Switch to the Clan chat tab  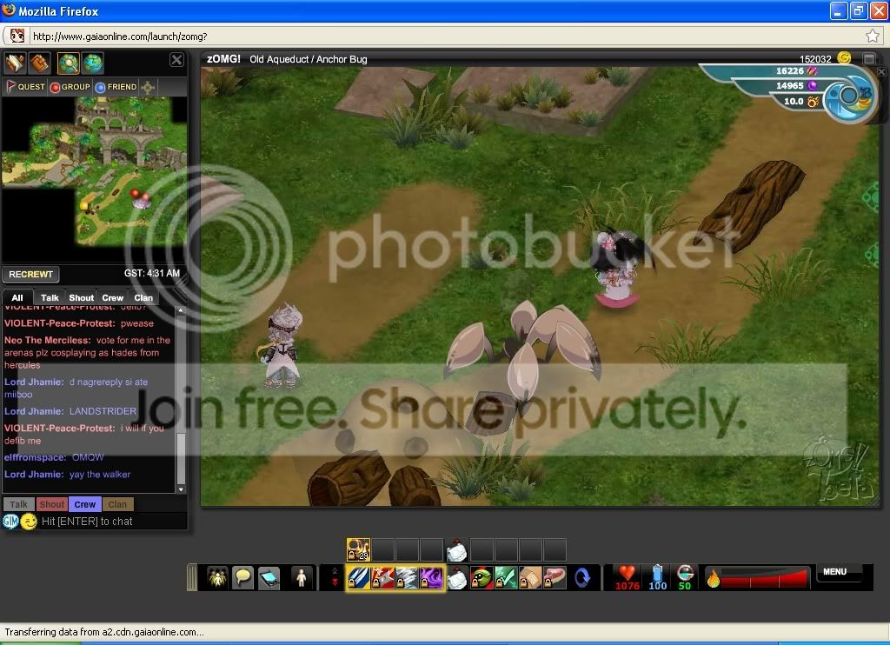click(143, 297)
